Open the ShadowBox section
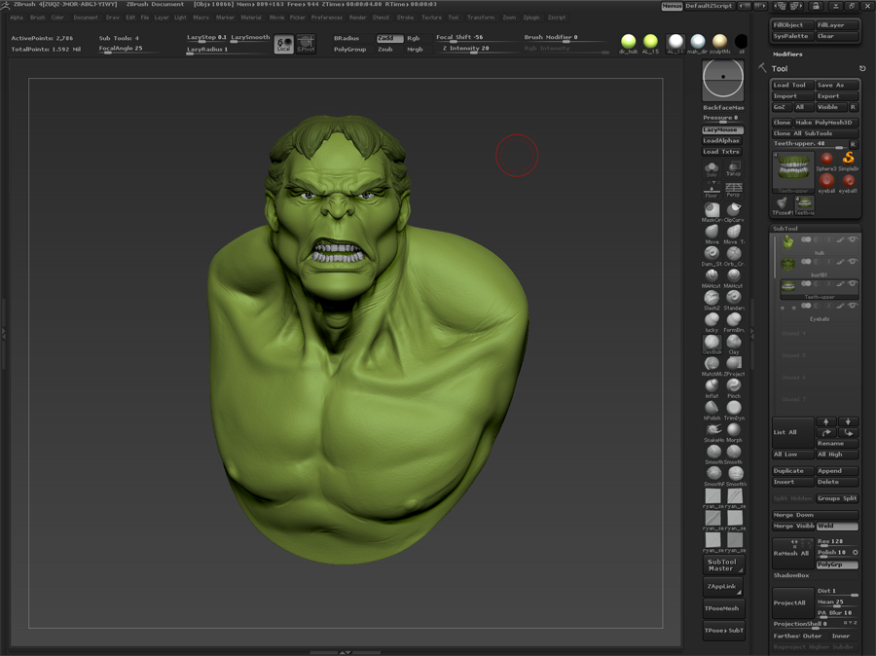Screen dimensions: 876x656 point(791,575)
